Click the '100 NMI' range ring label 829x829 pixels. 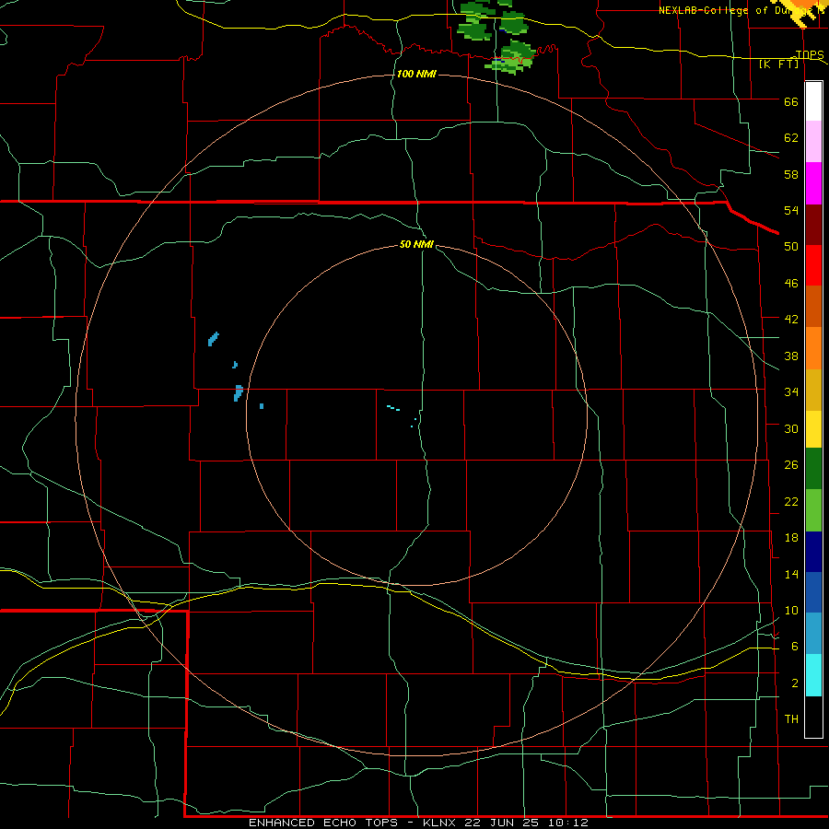pos(416,74)
